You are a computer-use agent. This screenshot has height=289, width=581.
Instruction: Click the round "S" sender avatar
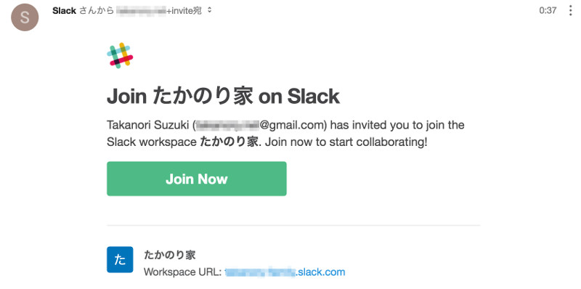point(25,17)
